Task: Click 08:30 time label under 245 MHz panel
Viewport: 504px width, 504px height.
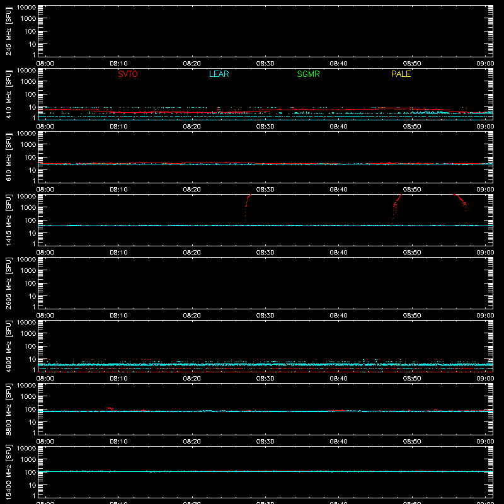Action: (x=265, y=64)
